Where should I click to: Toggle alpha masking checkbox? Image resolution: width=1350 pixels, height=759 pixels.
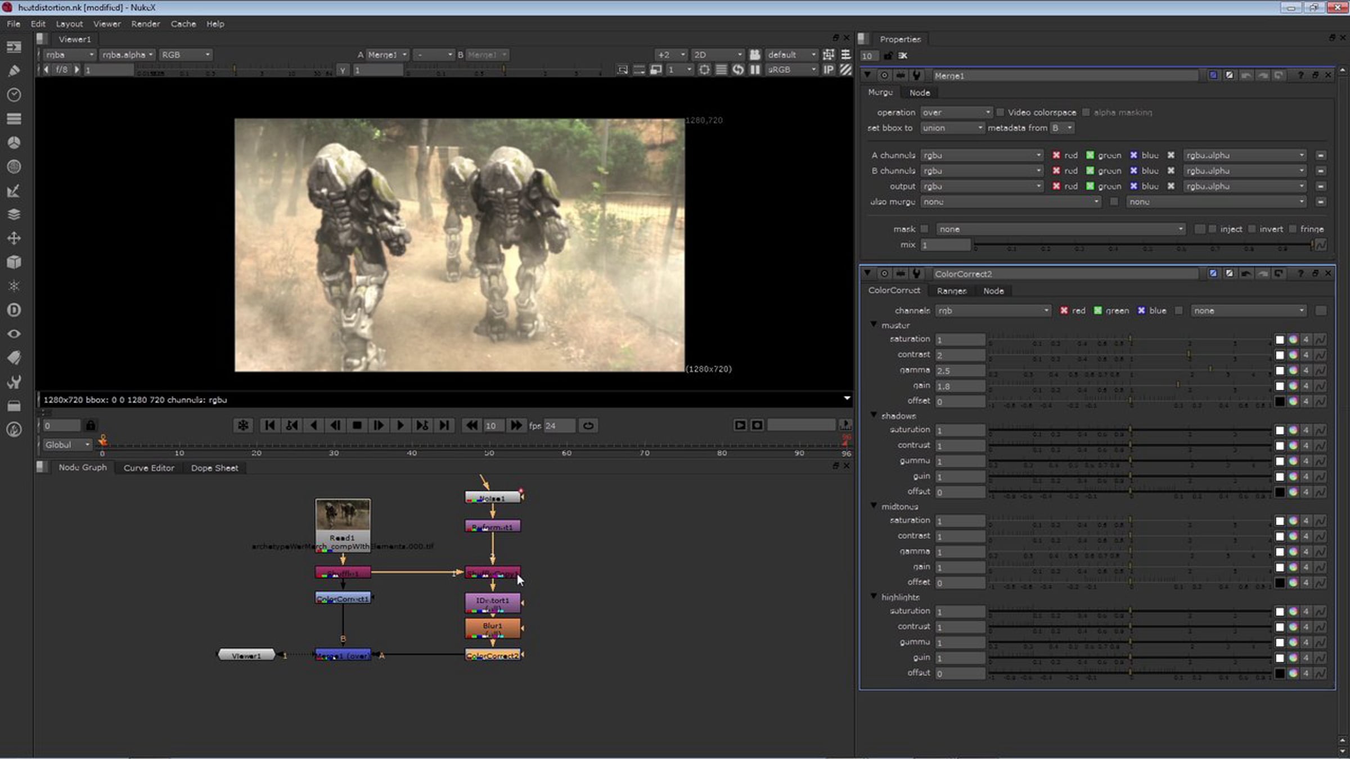coord(1086,112)
